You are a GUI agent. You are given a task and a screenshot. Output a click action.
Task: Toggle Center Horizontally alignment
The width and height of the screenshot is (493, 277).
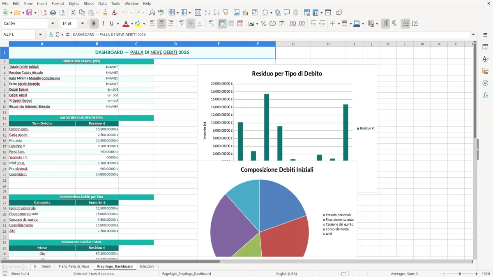coord(161,24)
